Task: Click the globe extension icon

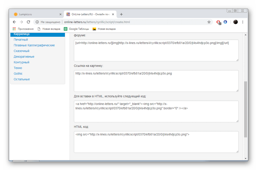Action: pyautogui.click(x=225, y=22)
